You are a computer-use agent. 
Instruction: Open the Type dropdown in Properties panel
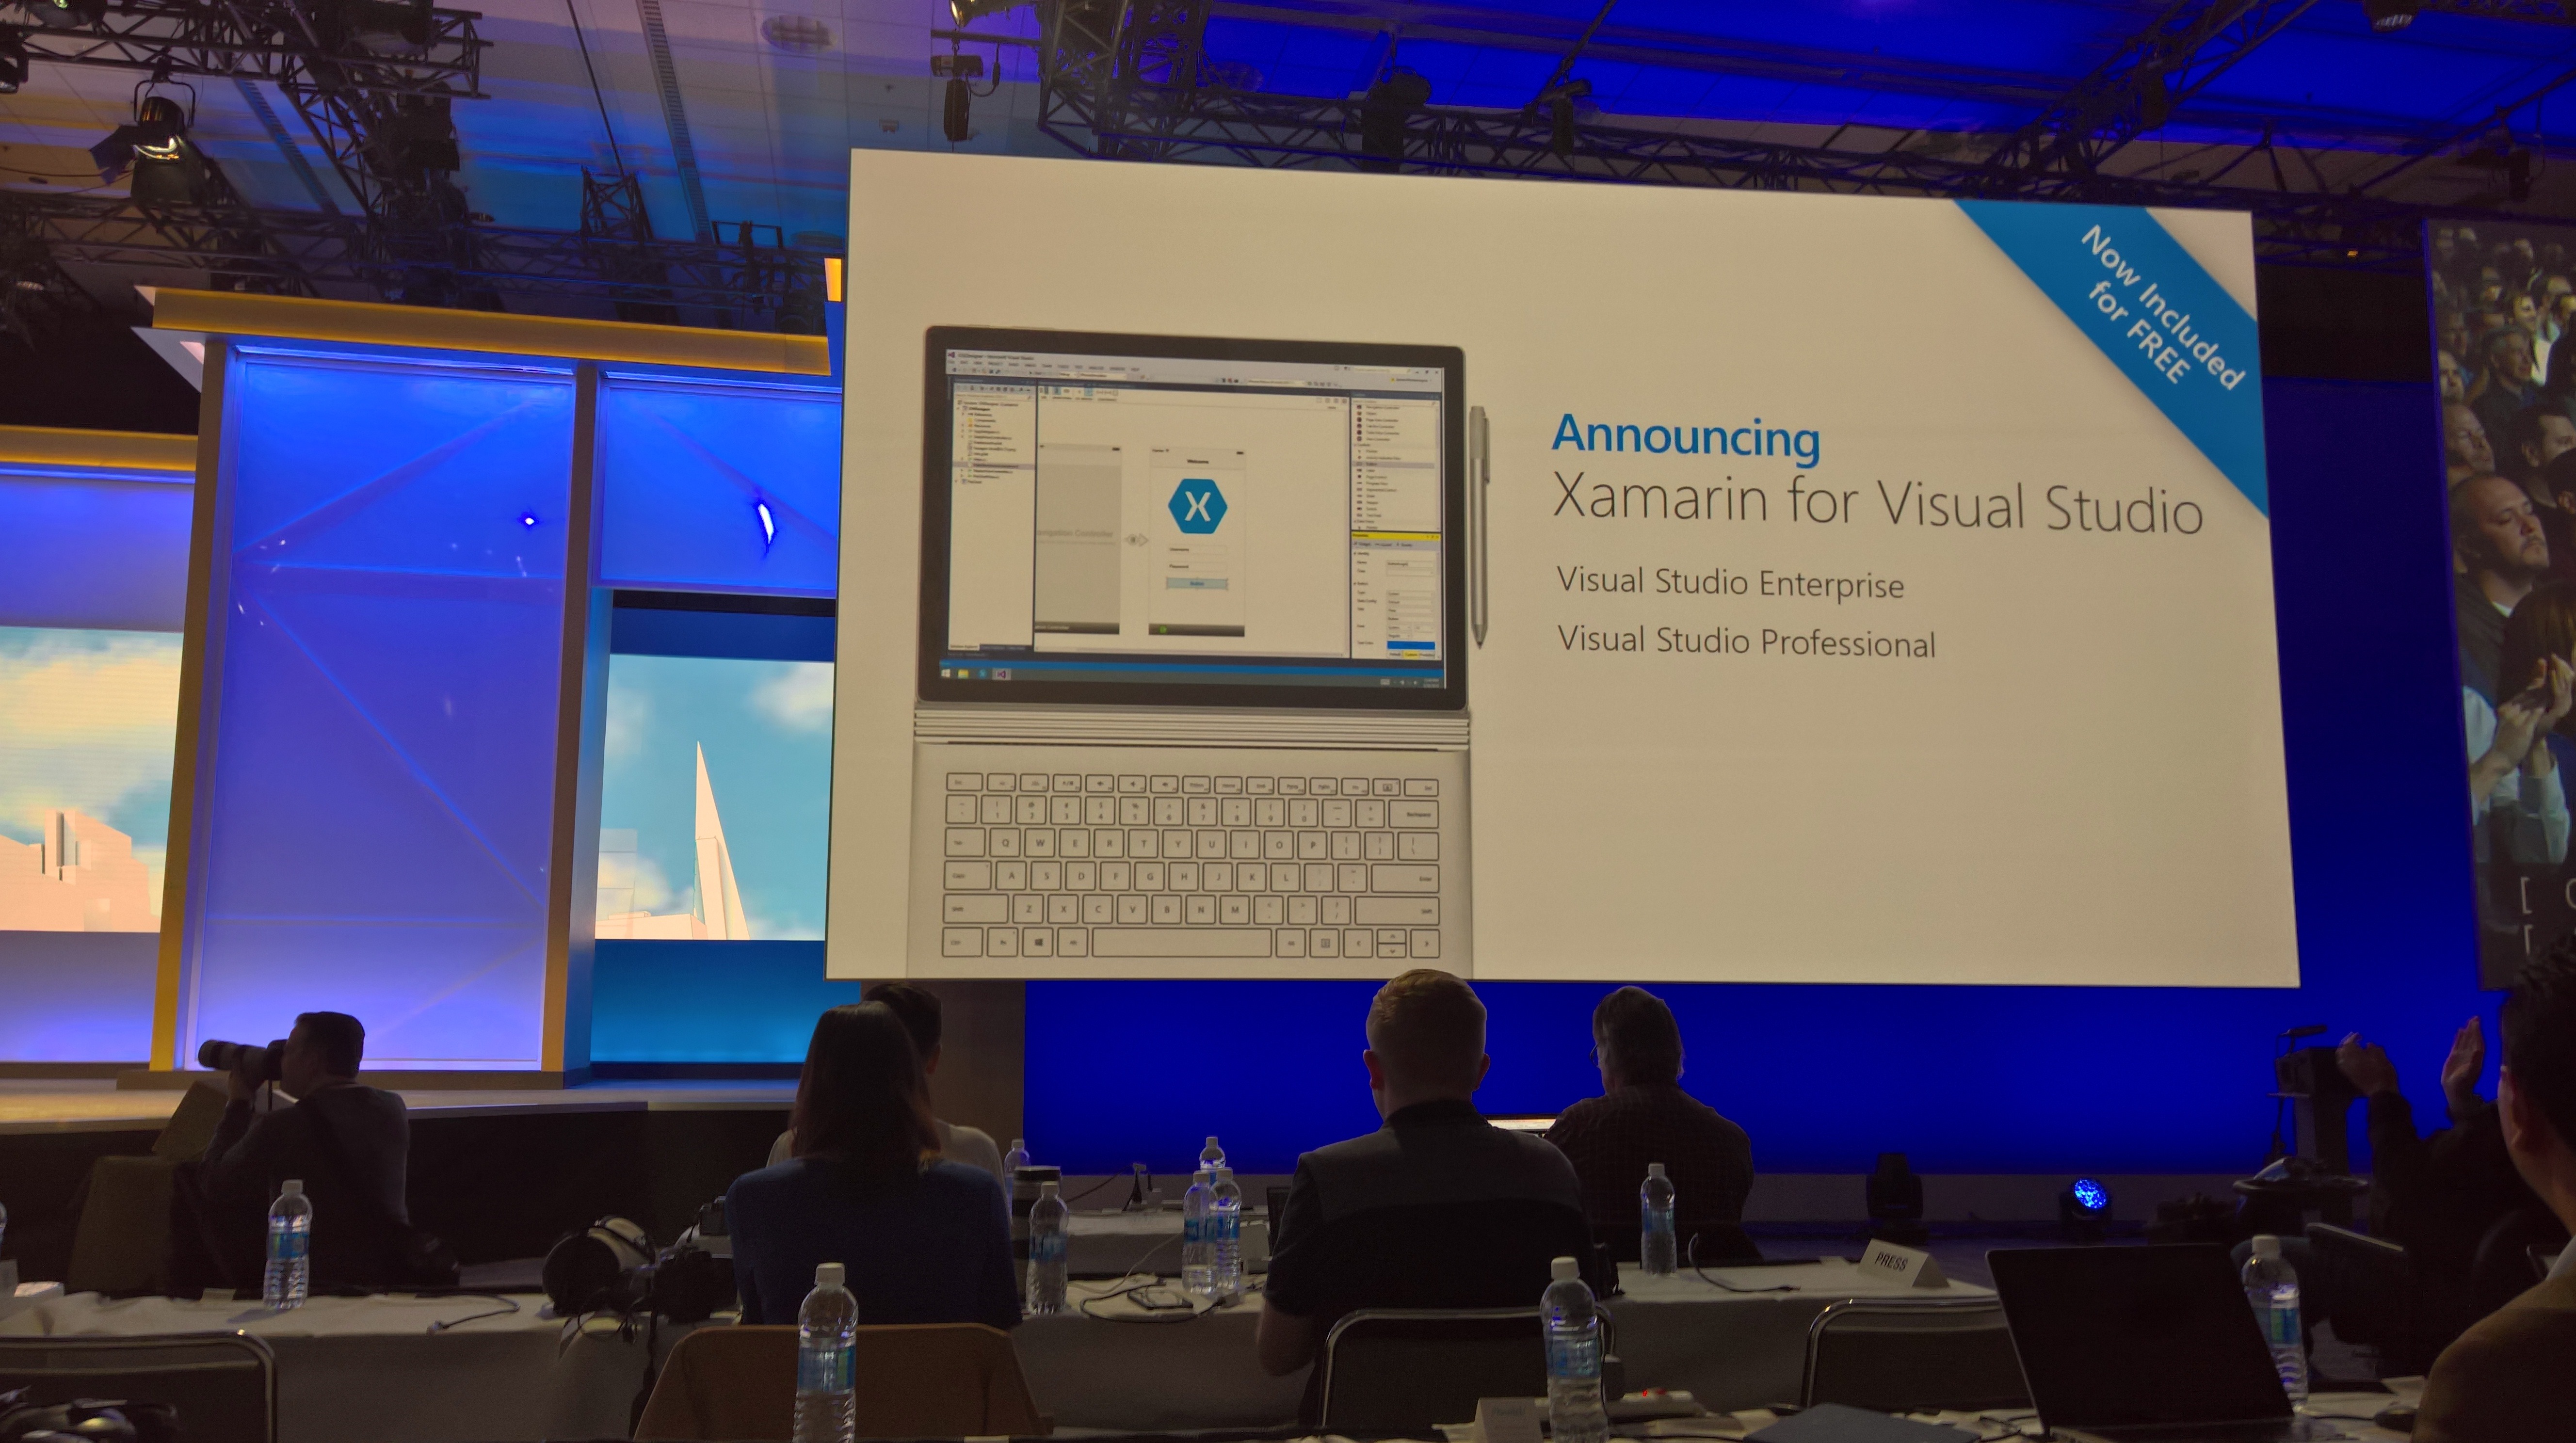click(x=1410, y=594)
